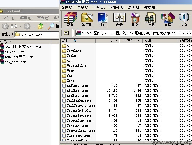Open the 命令(C) menu in WinRAR
The image size is (192, 145).
click(x=83, y=7)
